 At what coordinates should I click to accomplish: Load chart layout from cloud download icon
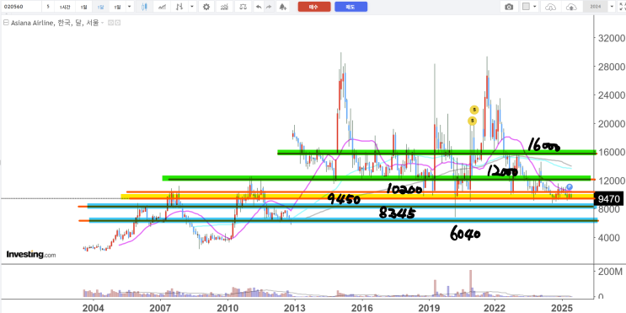coord(550,7)
